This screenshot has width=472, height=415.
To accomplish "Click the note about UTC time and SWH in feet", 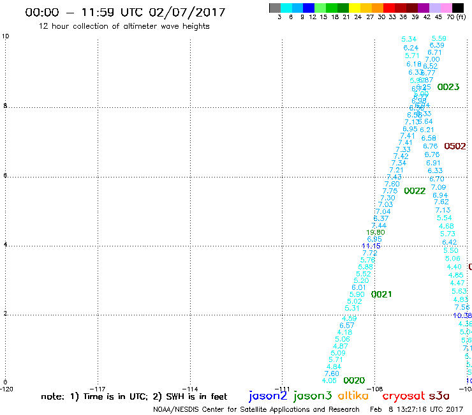I will pyautogui.click(x=134, y=396).
